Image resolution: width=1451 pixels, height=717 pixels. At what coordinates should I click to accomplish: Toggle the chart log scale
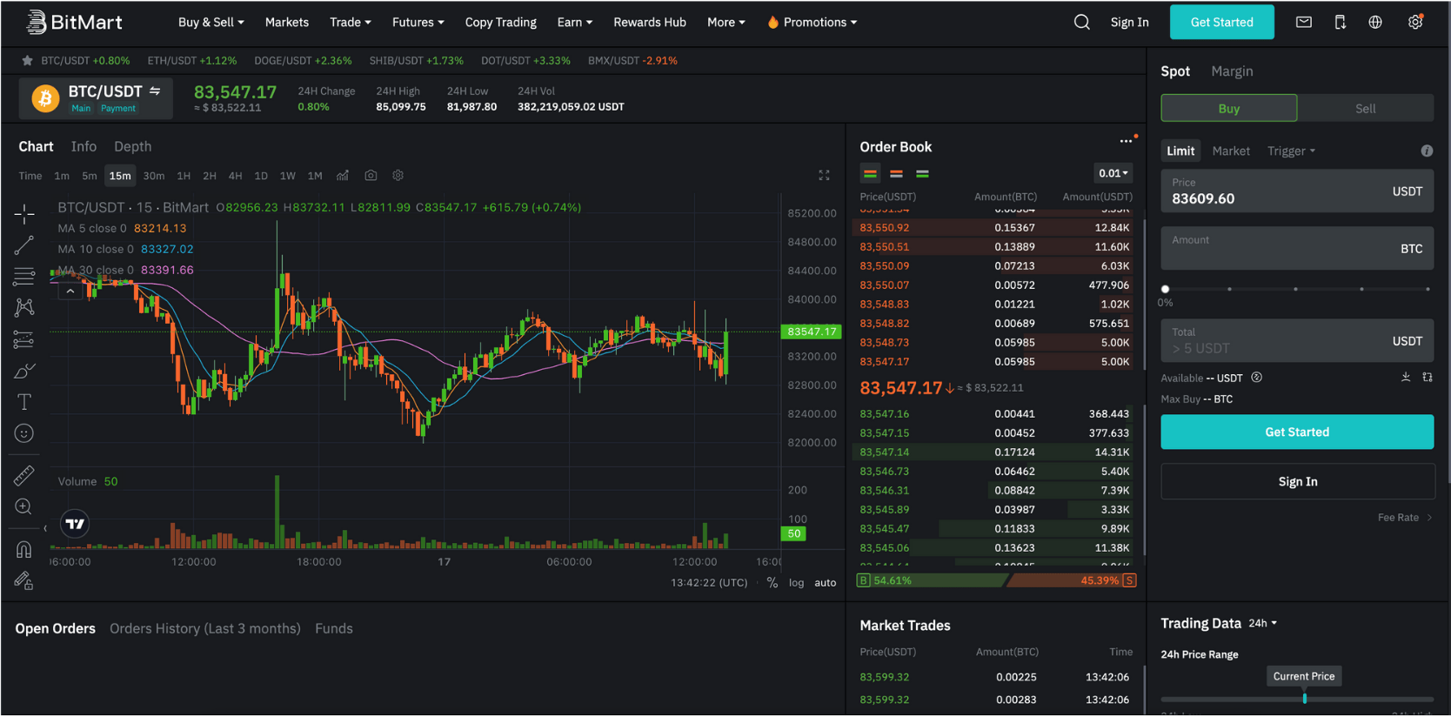(797, 583)
